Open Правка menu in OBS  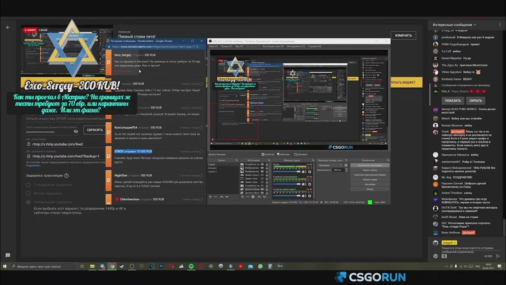click(227, 46)
